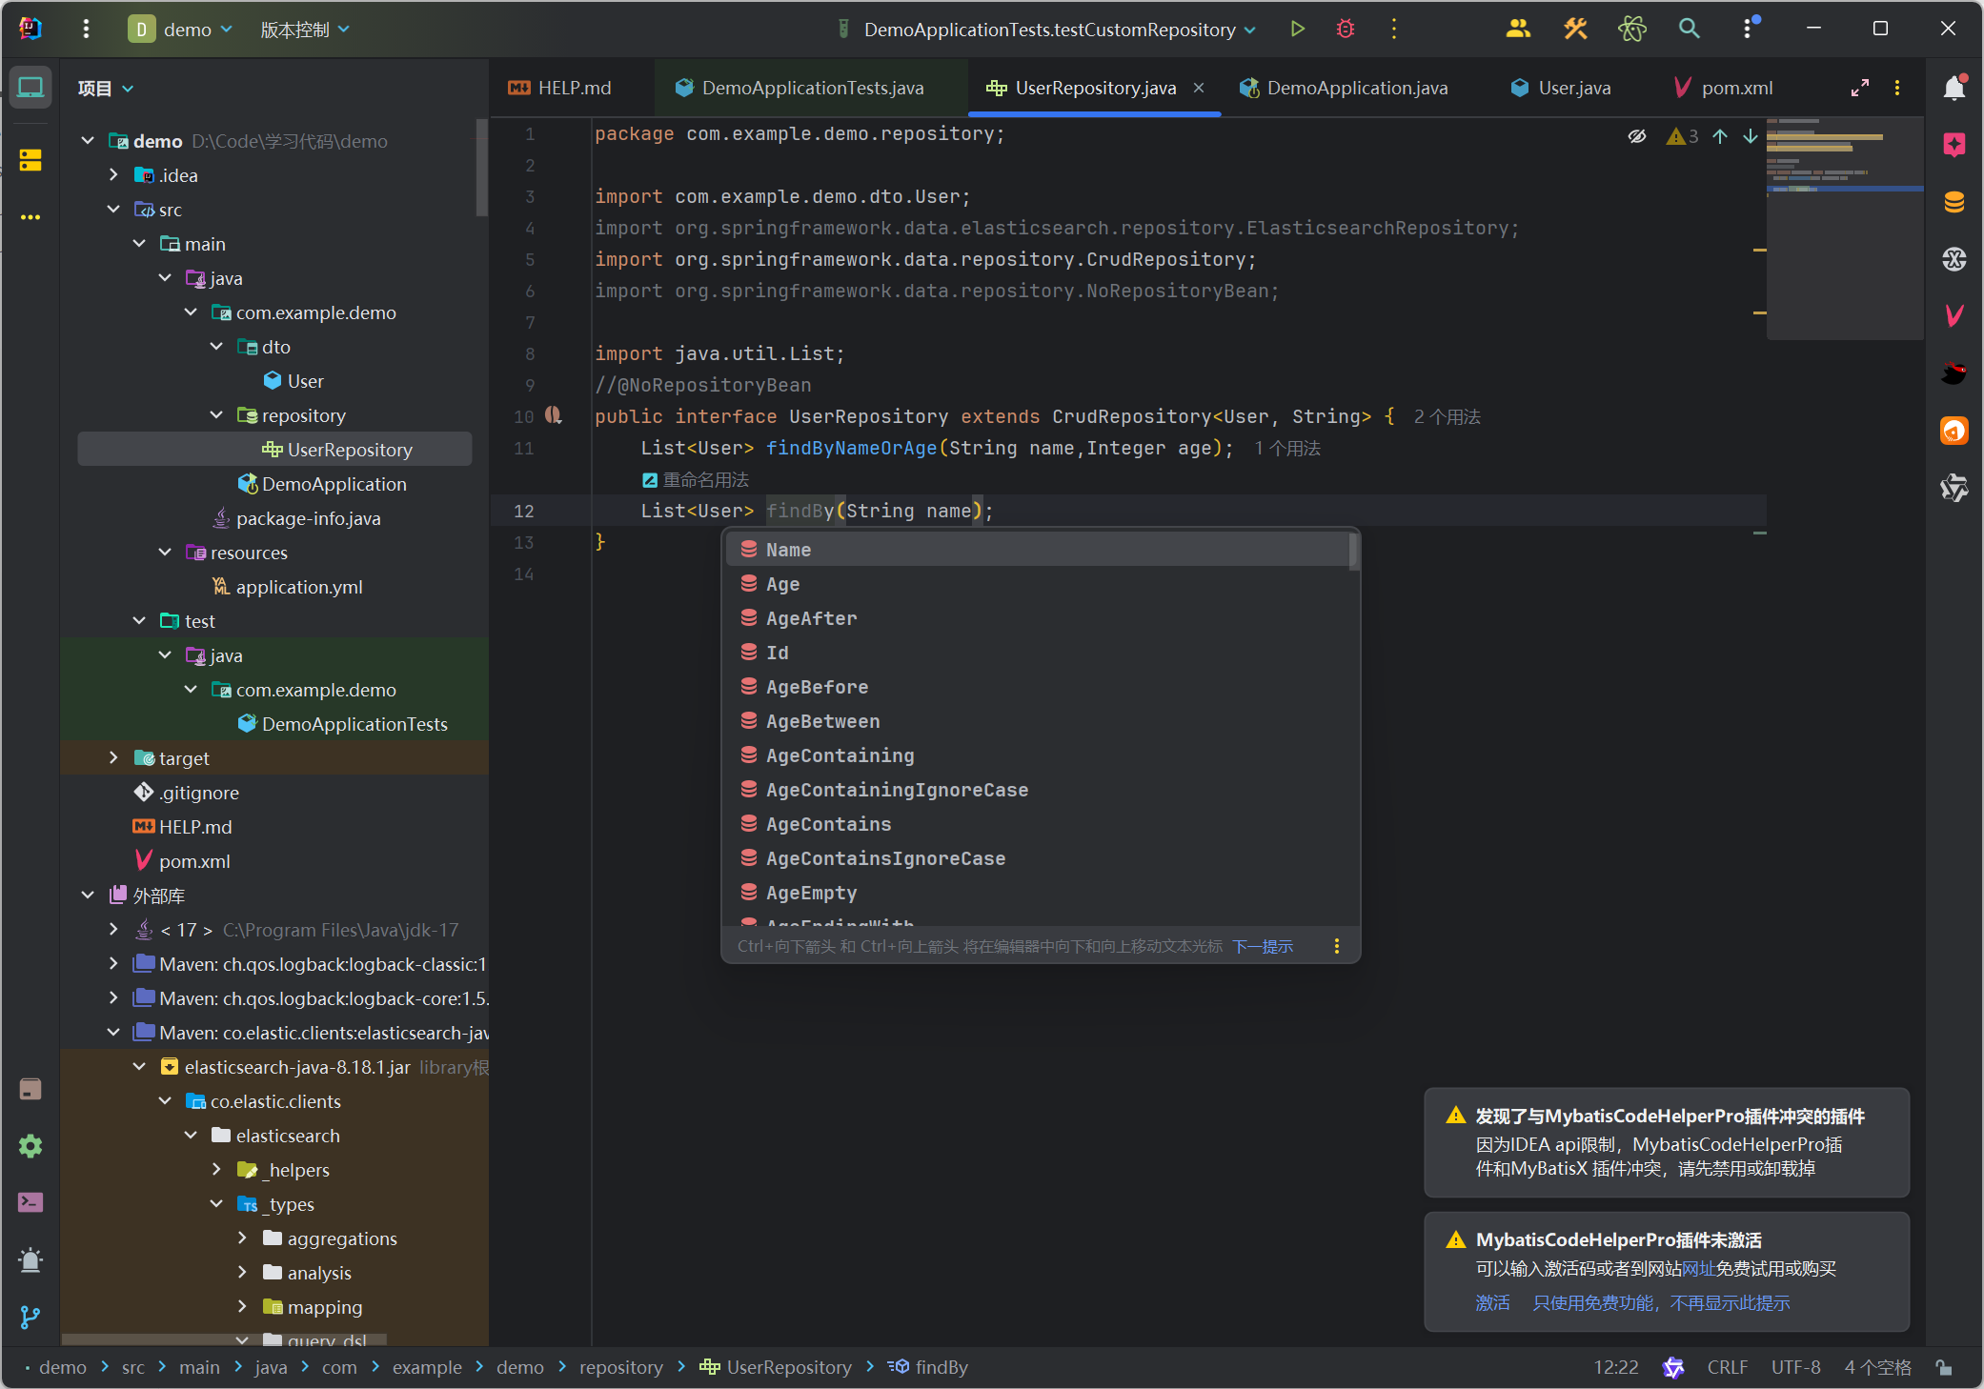1984x1389 pixels.
Task: Click the read-only lock status icon
Action: point(1945,1367)
